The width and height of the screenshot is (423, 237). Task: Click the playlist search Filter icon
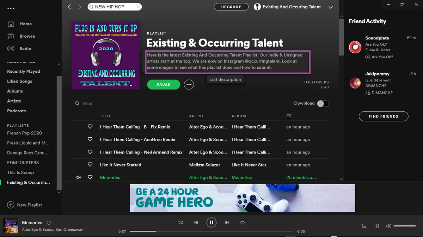pyautogui.click(x=77, y=103)
